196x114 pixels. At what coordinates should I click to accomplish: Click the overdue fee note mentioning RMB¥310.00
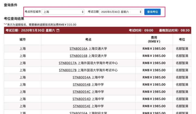[40, 25]
